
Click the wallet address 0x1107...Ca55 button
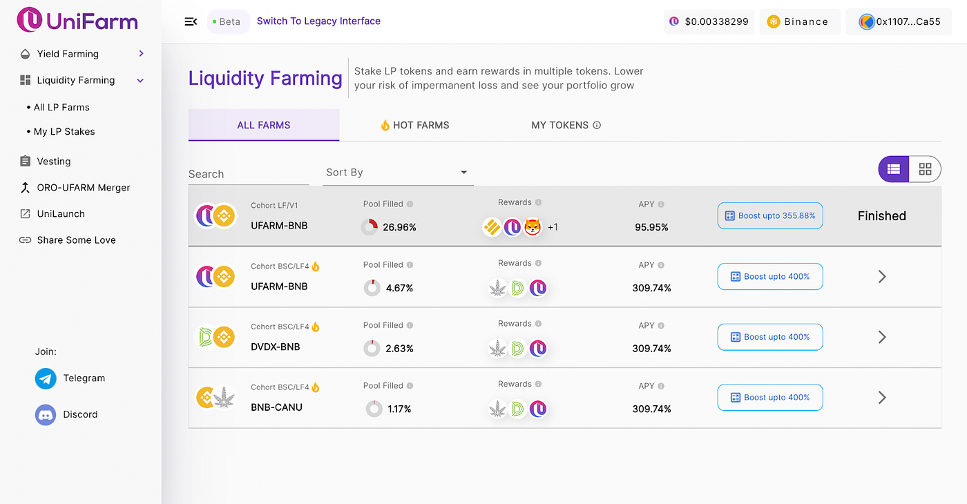coord(900,21)
